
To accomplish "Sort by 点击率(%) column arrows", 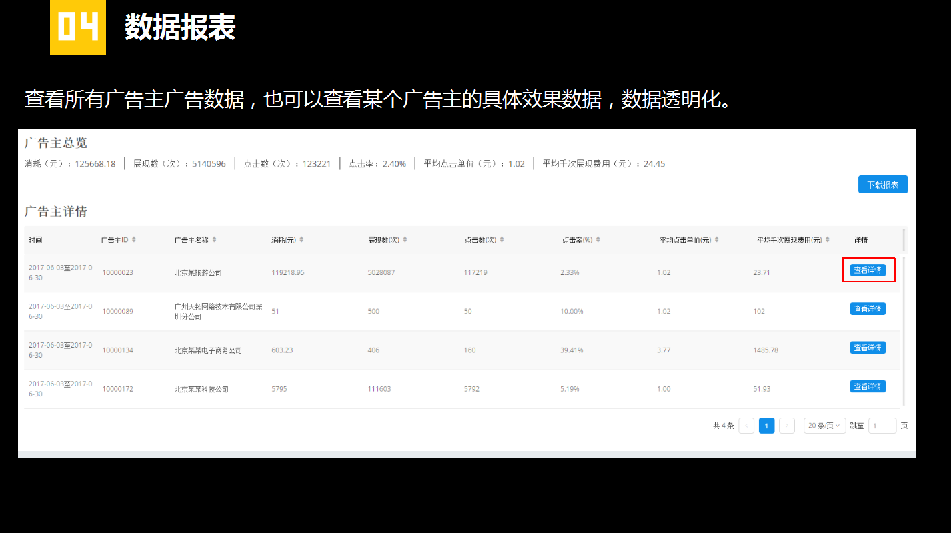I will point(598,239).
